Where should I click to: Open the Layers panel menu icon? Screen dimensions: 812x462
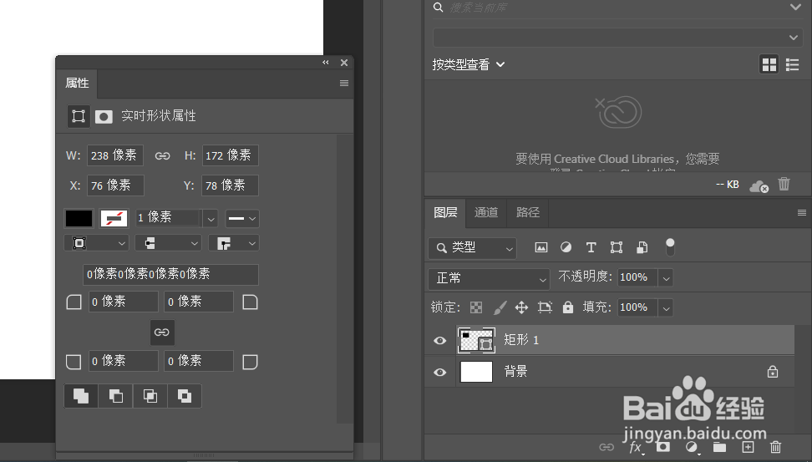point(802,212)
